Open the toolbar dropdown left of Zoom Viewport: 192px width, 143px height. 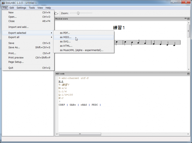(x=56, y=13)
